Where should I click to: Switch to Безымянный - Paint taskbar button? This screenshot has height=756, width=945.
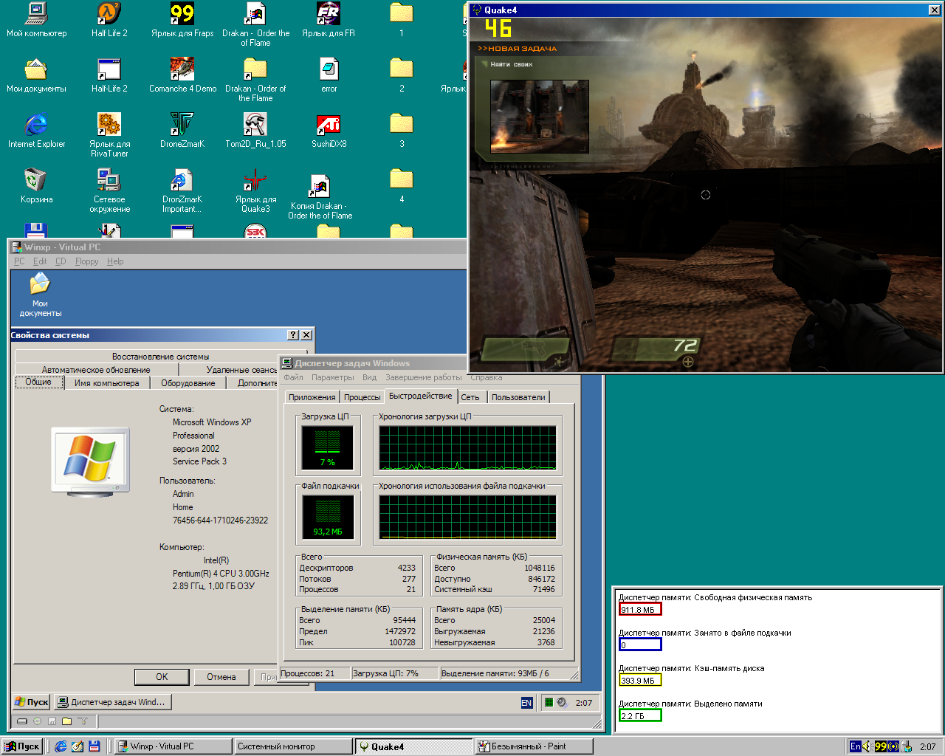tap(533, 746)
